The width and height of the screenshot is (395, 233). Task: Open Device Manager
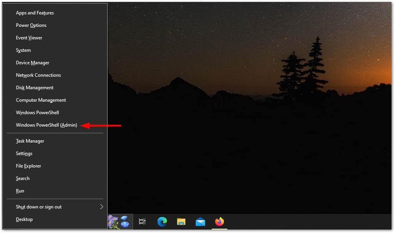[x=32, y=63]
